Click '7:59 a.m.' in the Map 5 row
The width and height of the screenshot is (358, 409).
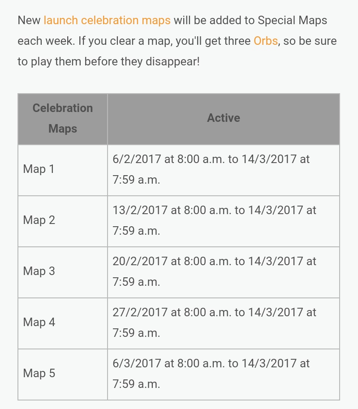(136, 384)
